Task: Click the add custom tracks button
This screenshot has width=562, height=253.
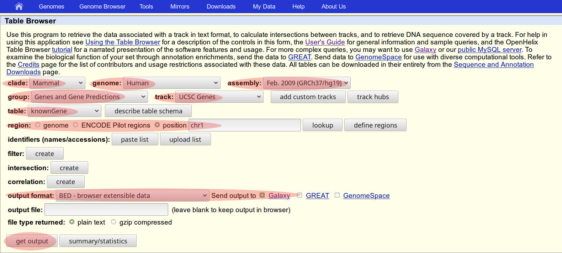Action: coord(308,97)
